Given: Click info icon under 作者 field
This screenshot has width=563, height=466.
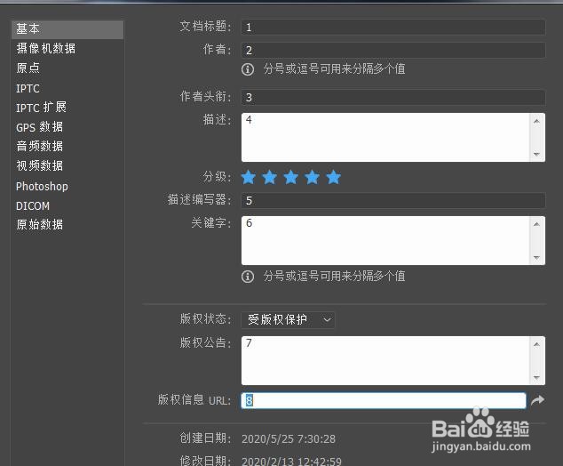Looking at the screenshot, I should (248, 69).
